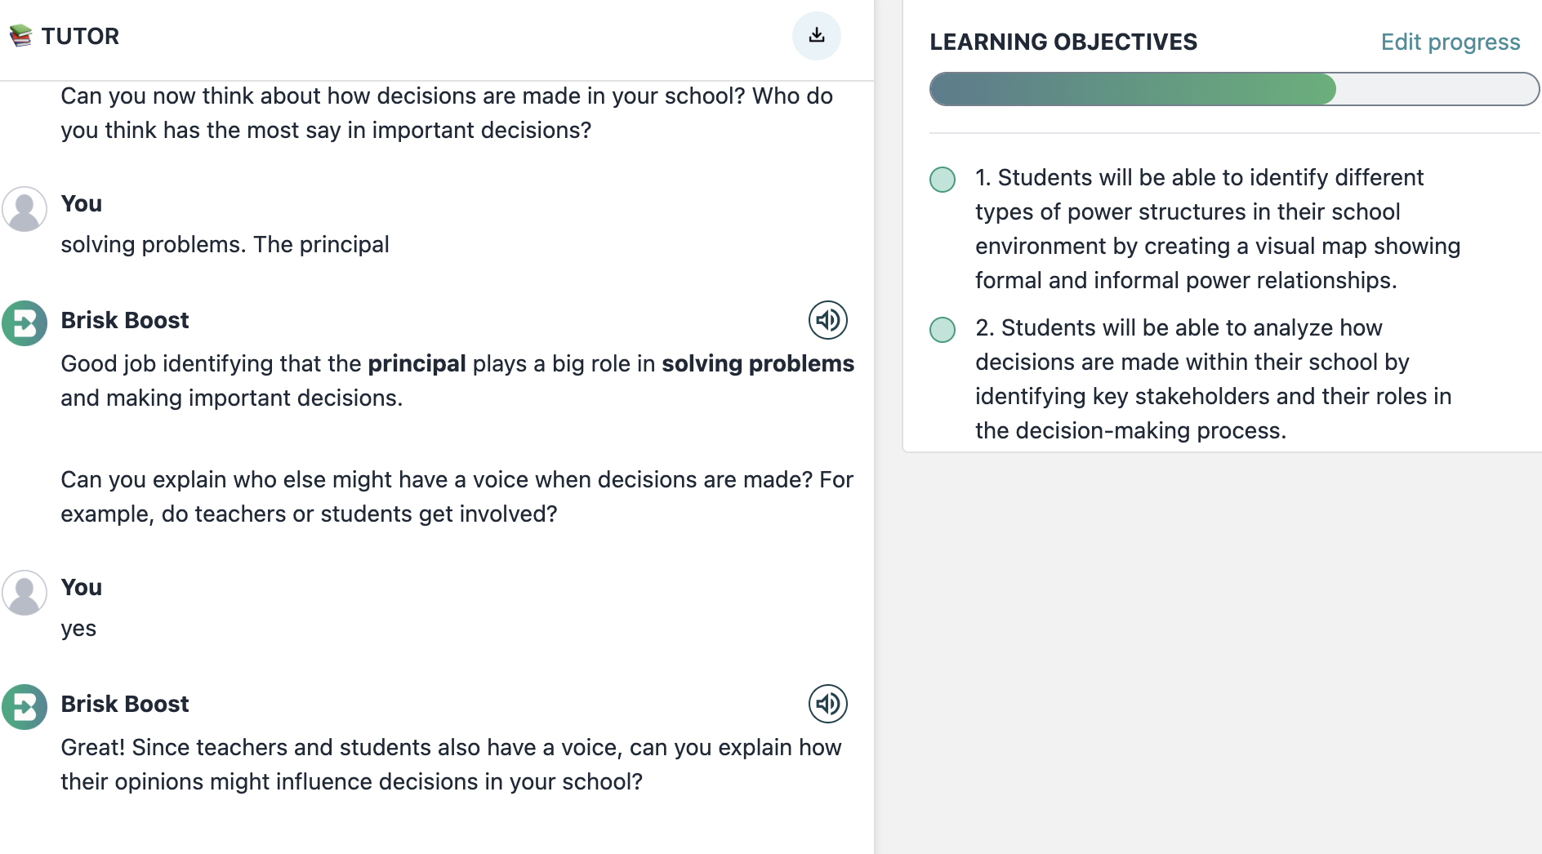Click the second Brisk Boost avatar
Screen dimensions: 1542x854
click(25, 707)
